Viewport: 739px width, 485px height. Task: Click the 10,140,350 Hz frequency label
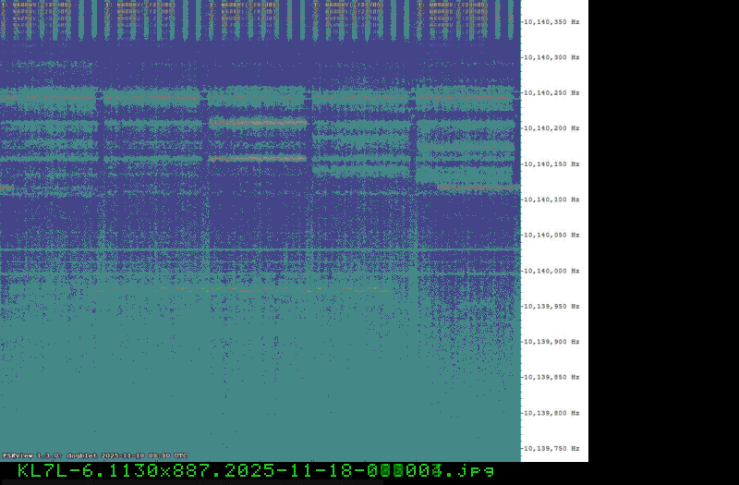pos(552,21)
